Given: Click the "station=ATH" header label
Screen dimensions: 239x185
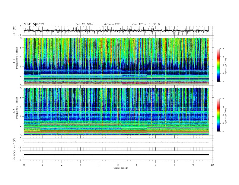Looking at the screenshot, I should click(112, 24).
